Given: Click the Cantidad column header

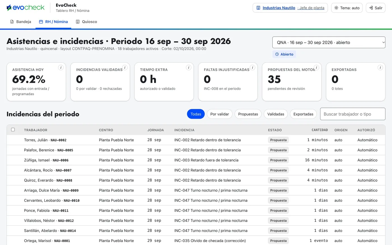Looking at the screenshot, I should 319,130.
